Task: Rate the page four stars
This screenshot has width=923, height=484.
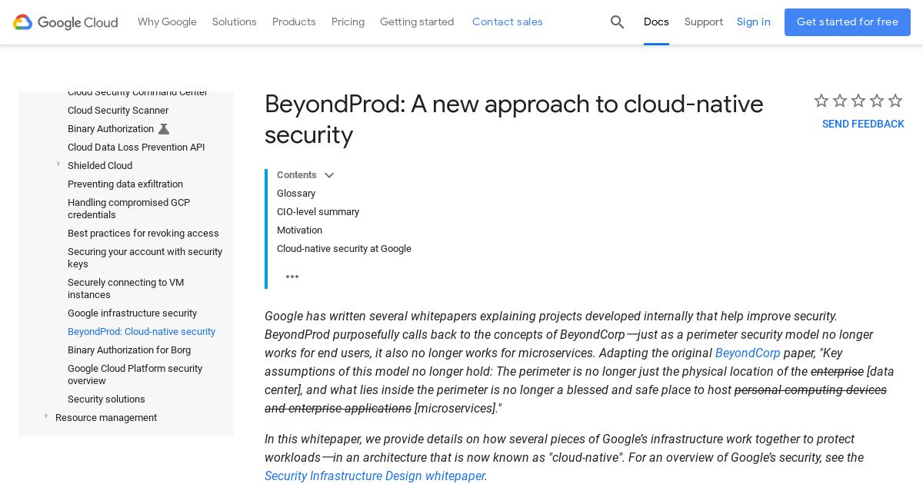Action: (877, 101)
